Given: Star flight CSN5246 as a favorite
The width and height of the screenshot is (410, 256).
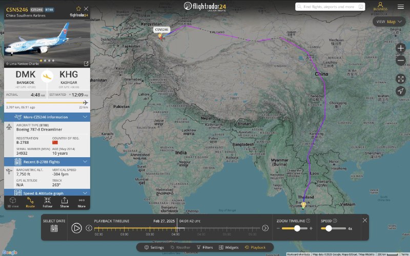Looking at the screenshot, I should pyautogui.click(x=78, y=9).
